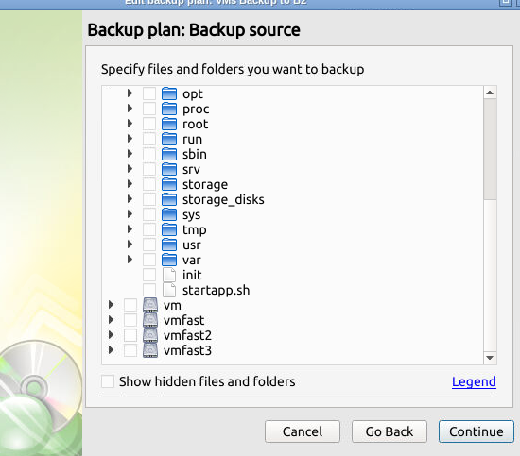Expand the vm drive node
520x456 pixels.
tap(111, 305)
